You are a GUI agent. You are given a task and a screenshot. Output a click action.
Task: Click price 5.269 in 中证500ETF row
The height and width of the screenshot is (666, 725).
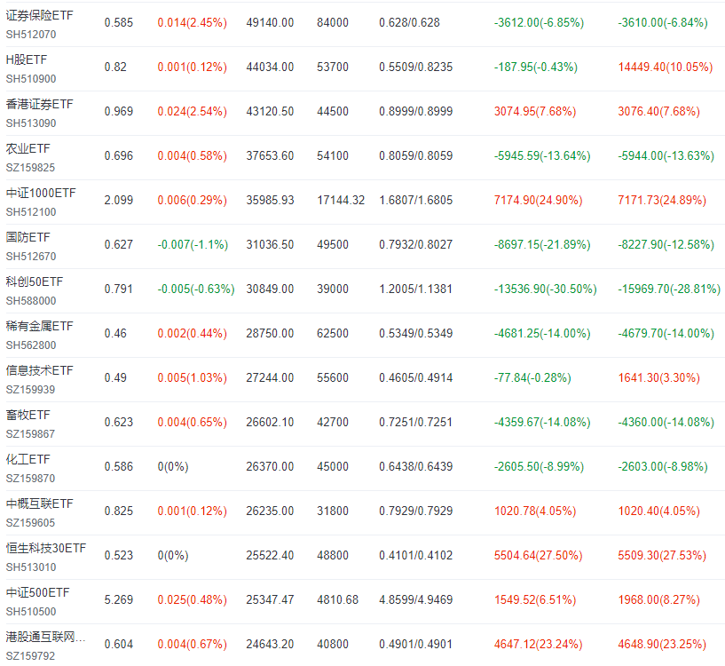point(119,600)
